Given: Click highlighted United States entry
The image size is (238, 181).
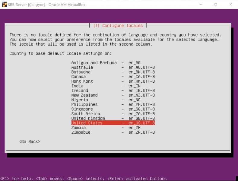Looking at the screenshot, I should coord(113,123).
